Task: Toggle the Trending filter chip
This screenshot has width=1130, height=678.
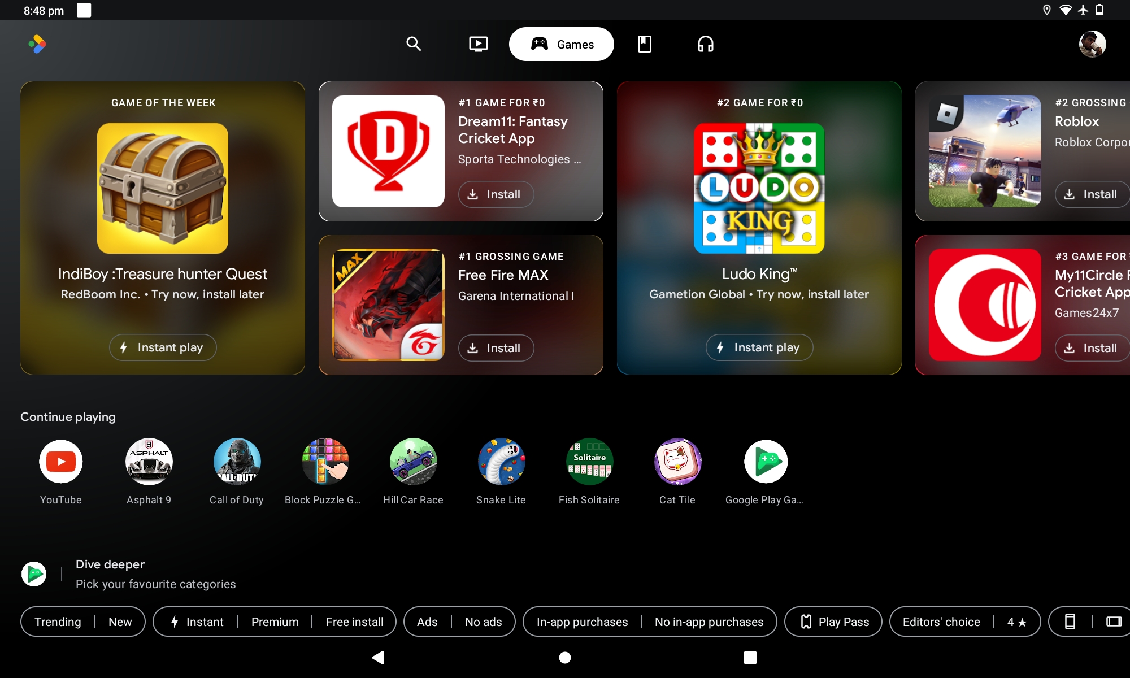Action: 58,621
